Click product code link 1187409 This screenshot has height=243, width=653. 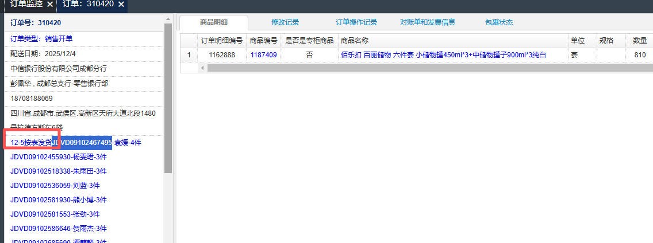(263, 55)
